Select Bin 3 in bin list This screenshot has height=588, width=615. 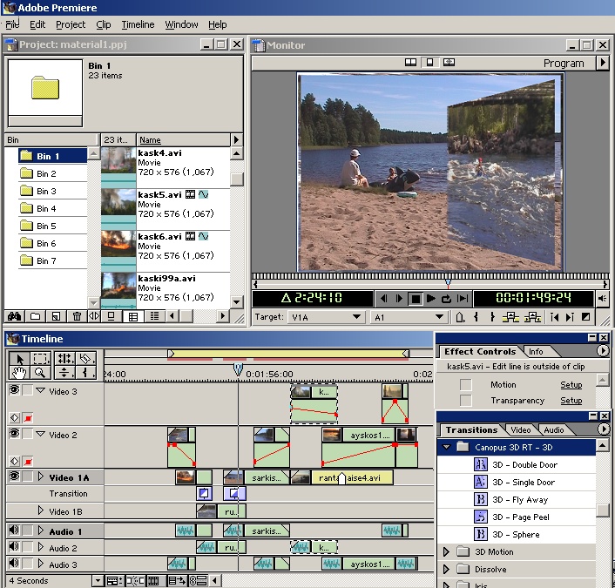pyautogui.click(x=52, y=191)
